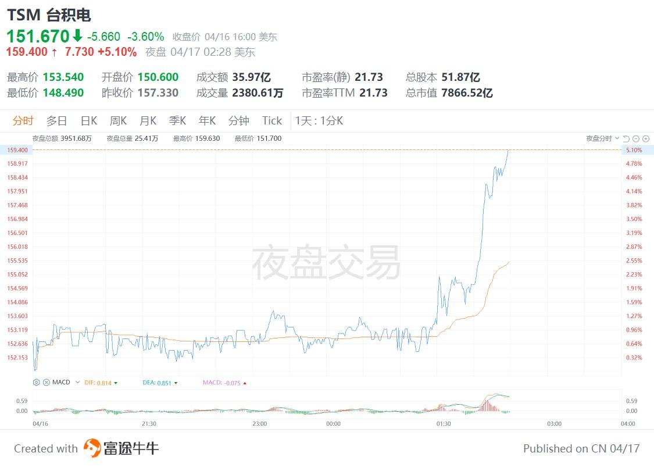Image resolution: width=654 pixels, height=467 pixels.
Task: Open the Tick tab
Action: coord(272,121)
